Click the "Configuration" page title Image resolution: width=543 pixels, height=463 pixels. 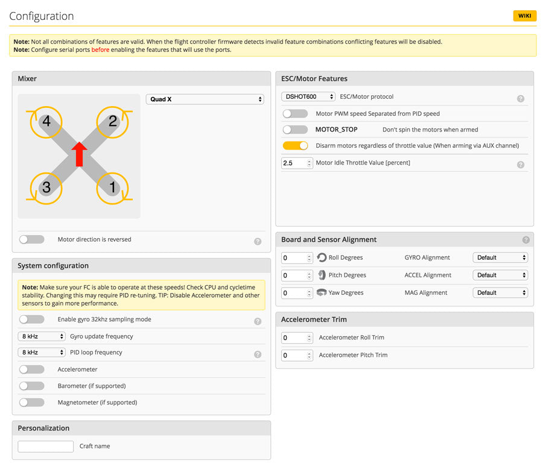(x=42, y=16)
